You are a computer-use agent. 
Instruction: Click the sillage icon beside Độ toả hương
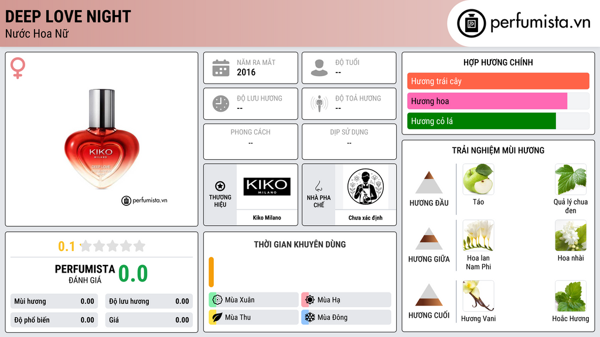(319, 104)
